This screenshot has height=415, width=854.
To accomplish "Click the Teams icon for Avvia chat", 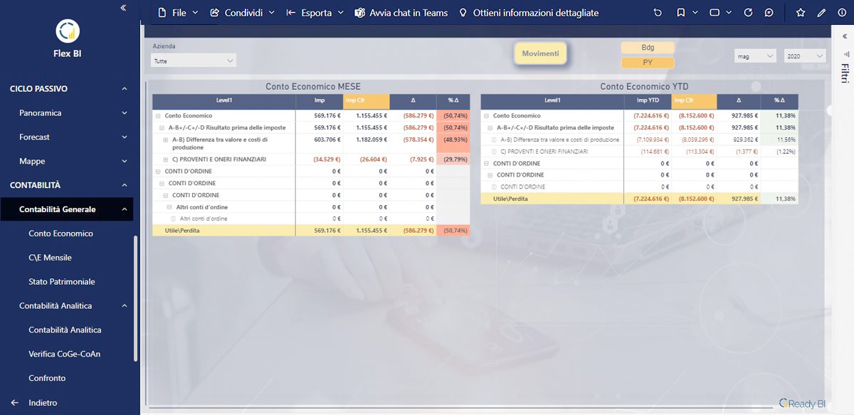I will pyautogui.click(x=360, y=13).
